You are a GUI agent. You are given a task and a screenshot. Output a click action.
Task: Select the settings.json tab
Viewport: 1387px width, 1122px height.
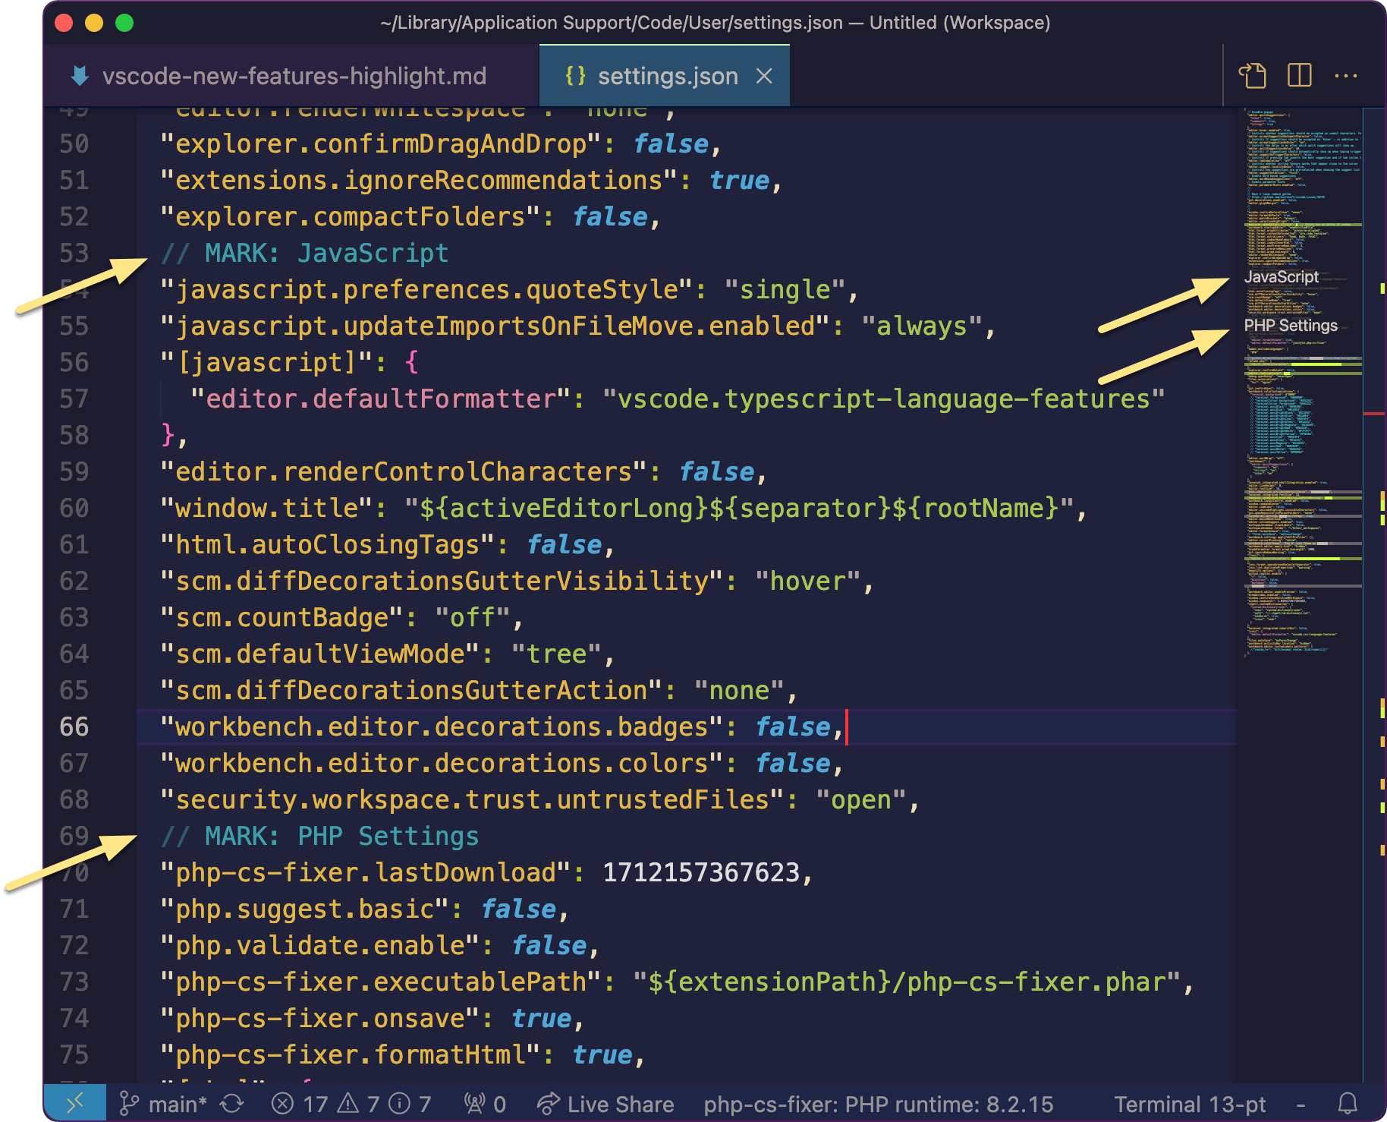[665, 76]
